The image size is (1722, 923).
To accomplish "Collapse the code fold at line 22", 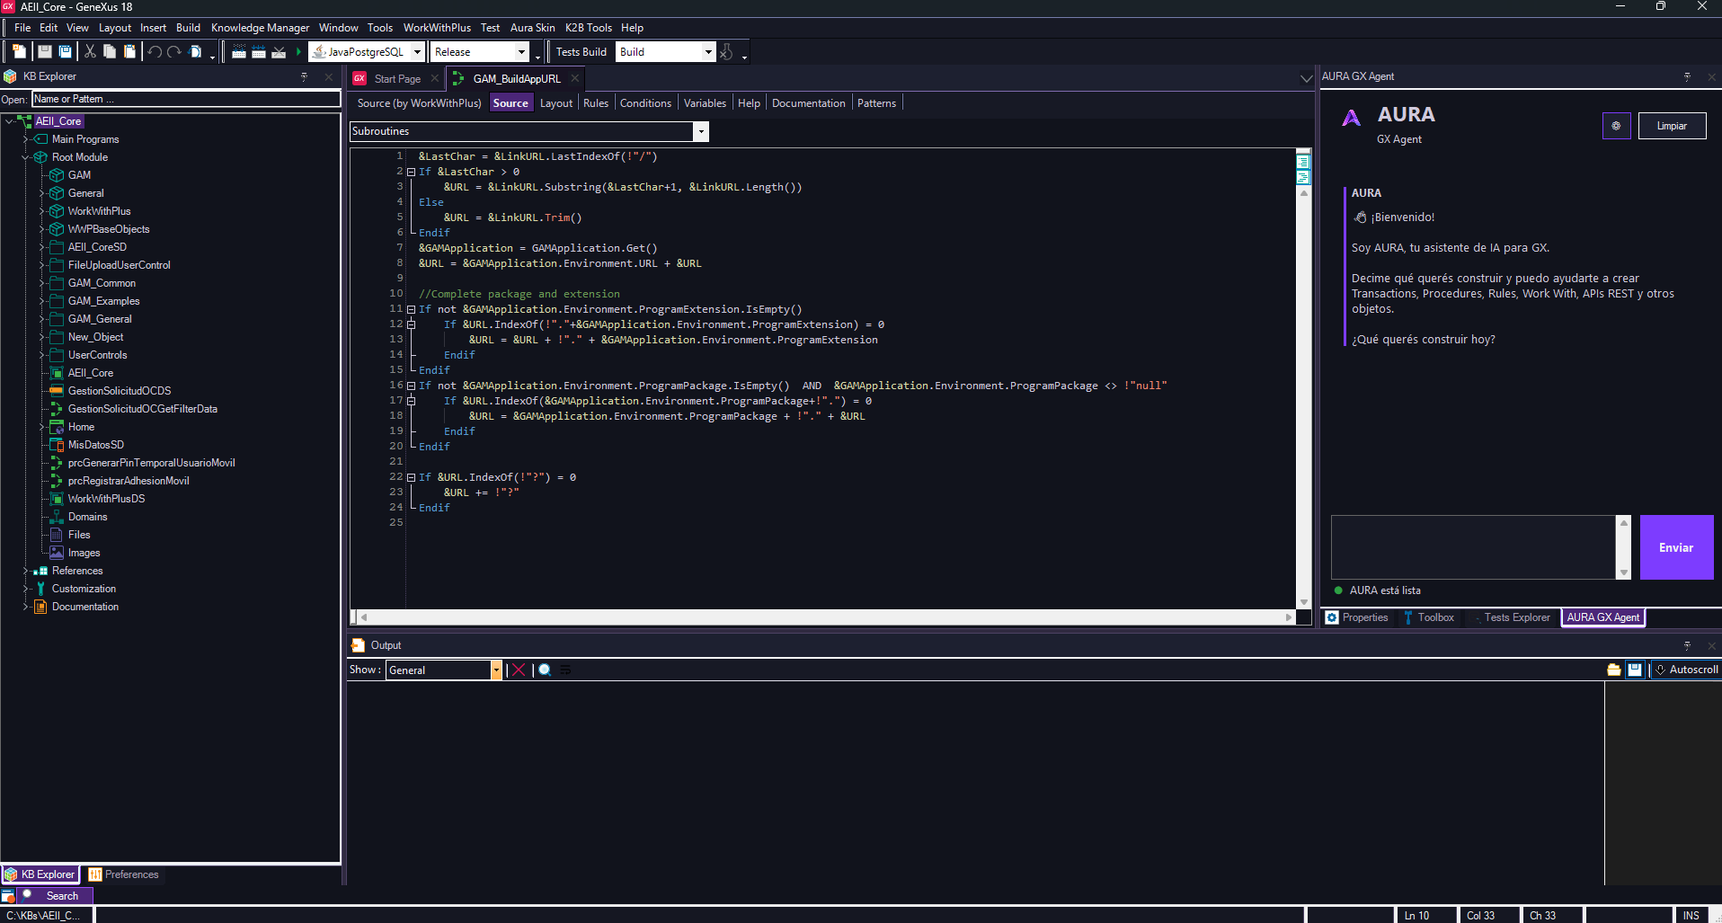I will pyautogui.click(x=411, y=477).
